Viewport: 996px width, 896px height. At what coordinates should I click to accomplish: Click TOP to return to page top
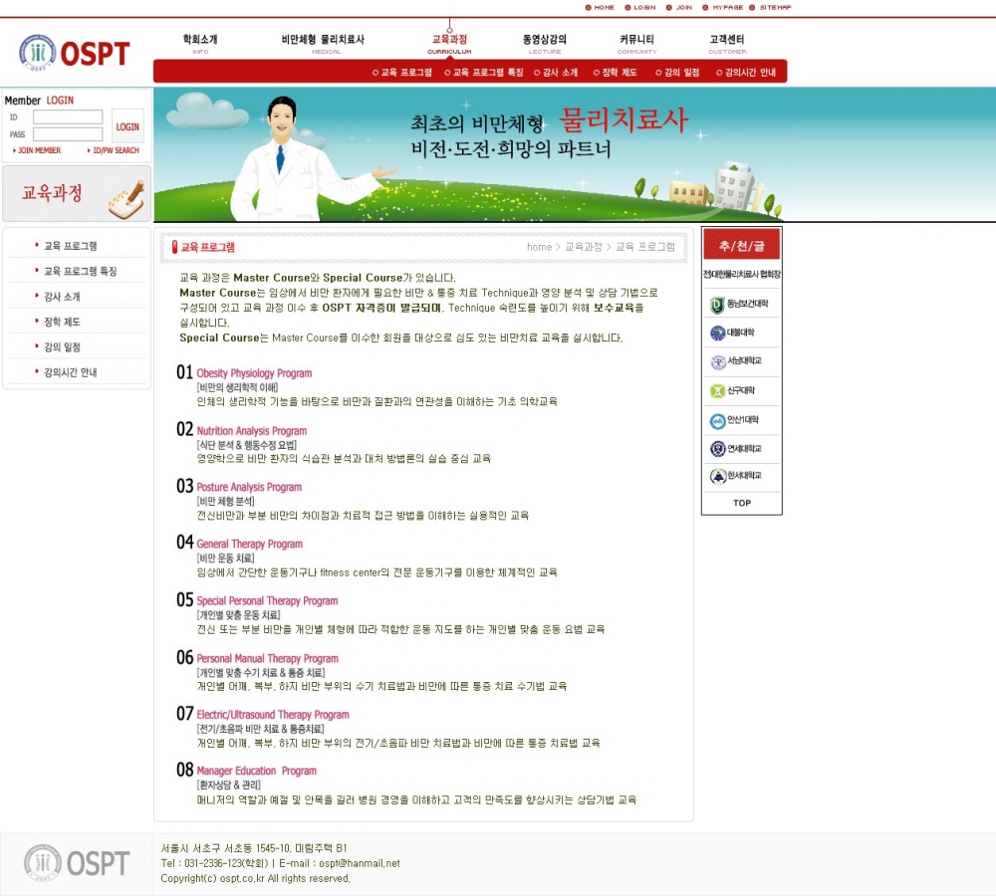(742, 504)
